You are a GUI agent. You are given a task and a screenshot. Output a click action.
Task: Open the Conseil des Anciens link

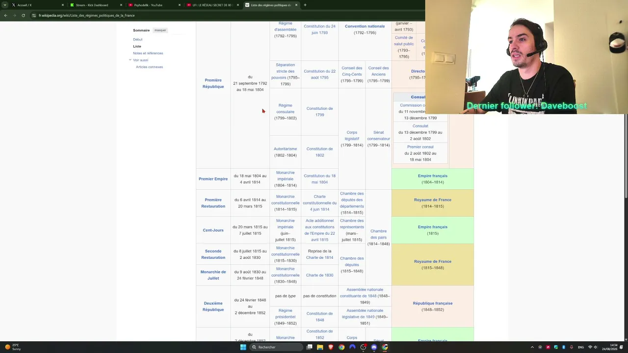coord(378,71)
